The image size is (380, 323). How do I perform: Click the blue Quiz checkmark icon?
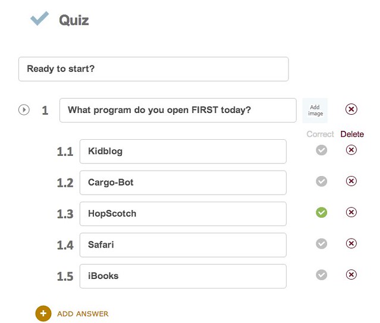pos(39,18)
